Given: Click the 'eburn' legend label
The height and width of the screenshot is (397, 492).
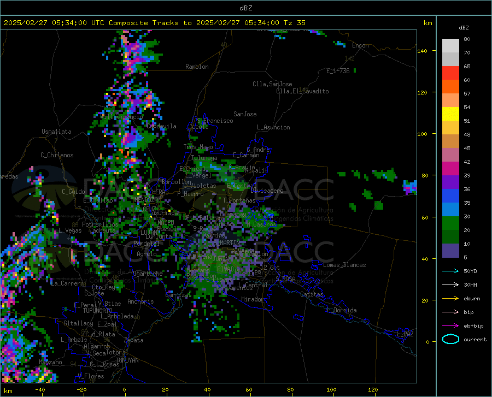Looking at the screenshot, I should click(x=472, y=298).
